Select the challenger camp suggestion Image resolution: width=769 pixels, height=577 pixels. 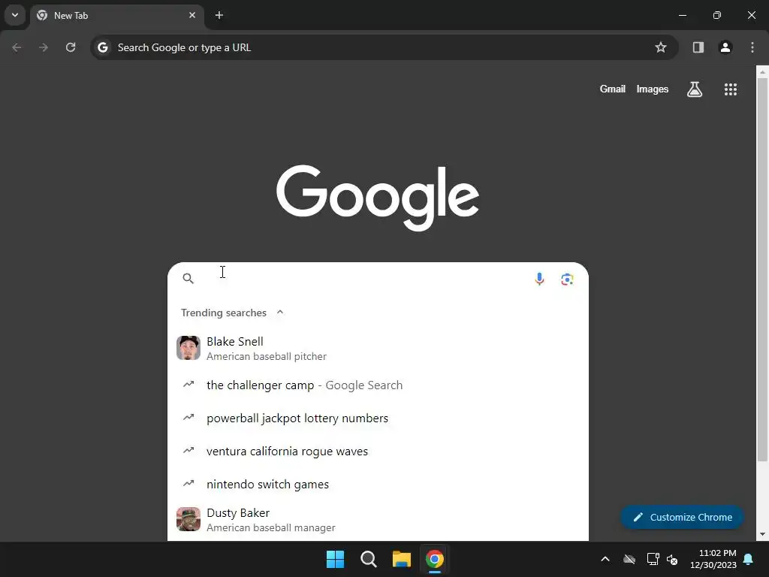pos(378,385)
